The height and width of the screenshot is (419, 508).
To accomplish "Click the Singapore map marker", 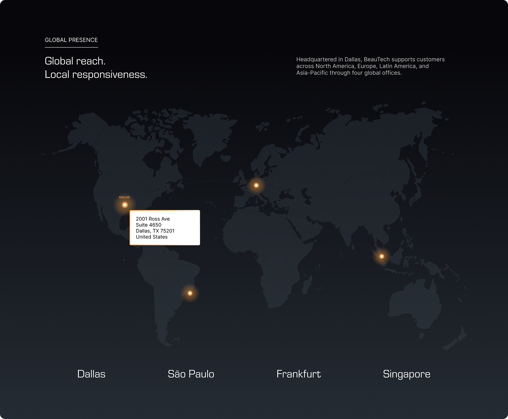I will [x=382, y=256].
